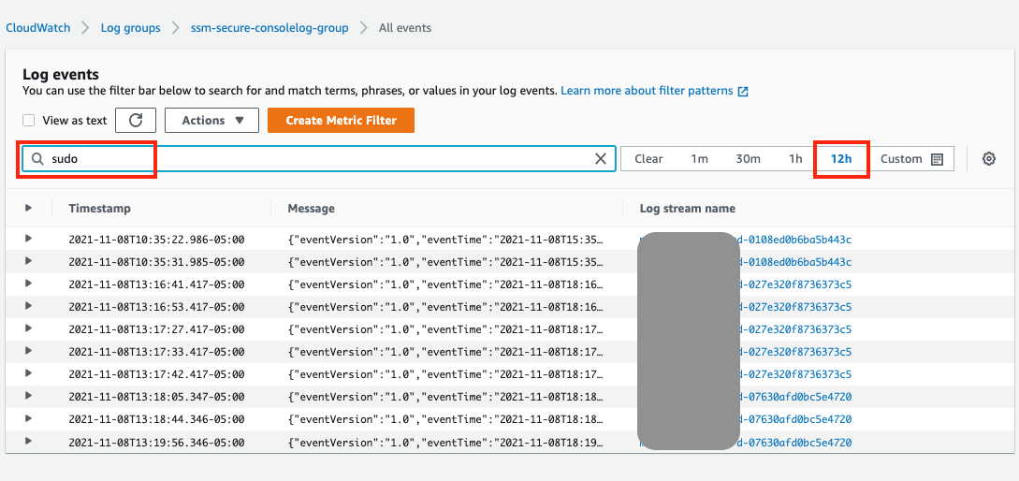
Task: Click the Log stream name column header
Action: point(688,209)
